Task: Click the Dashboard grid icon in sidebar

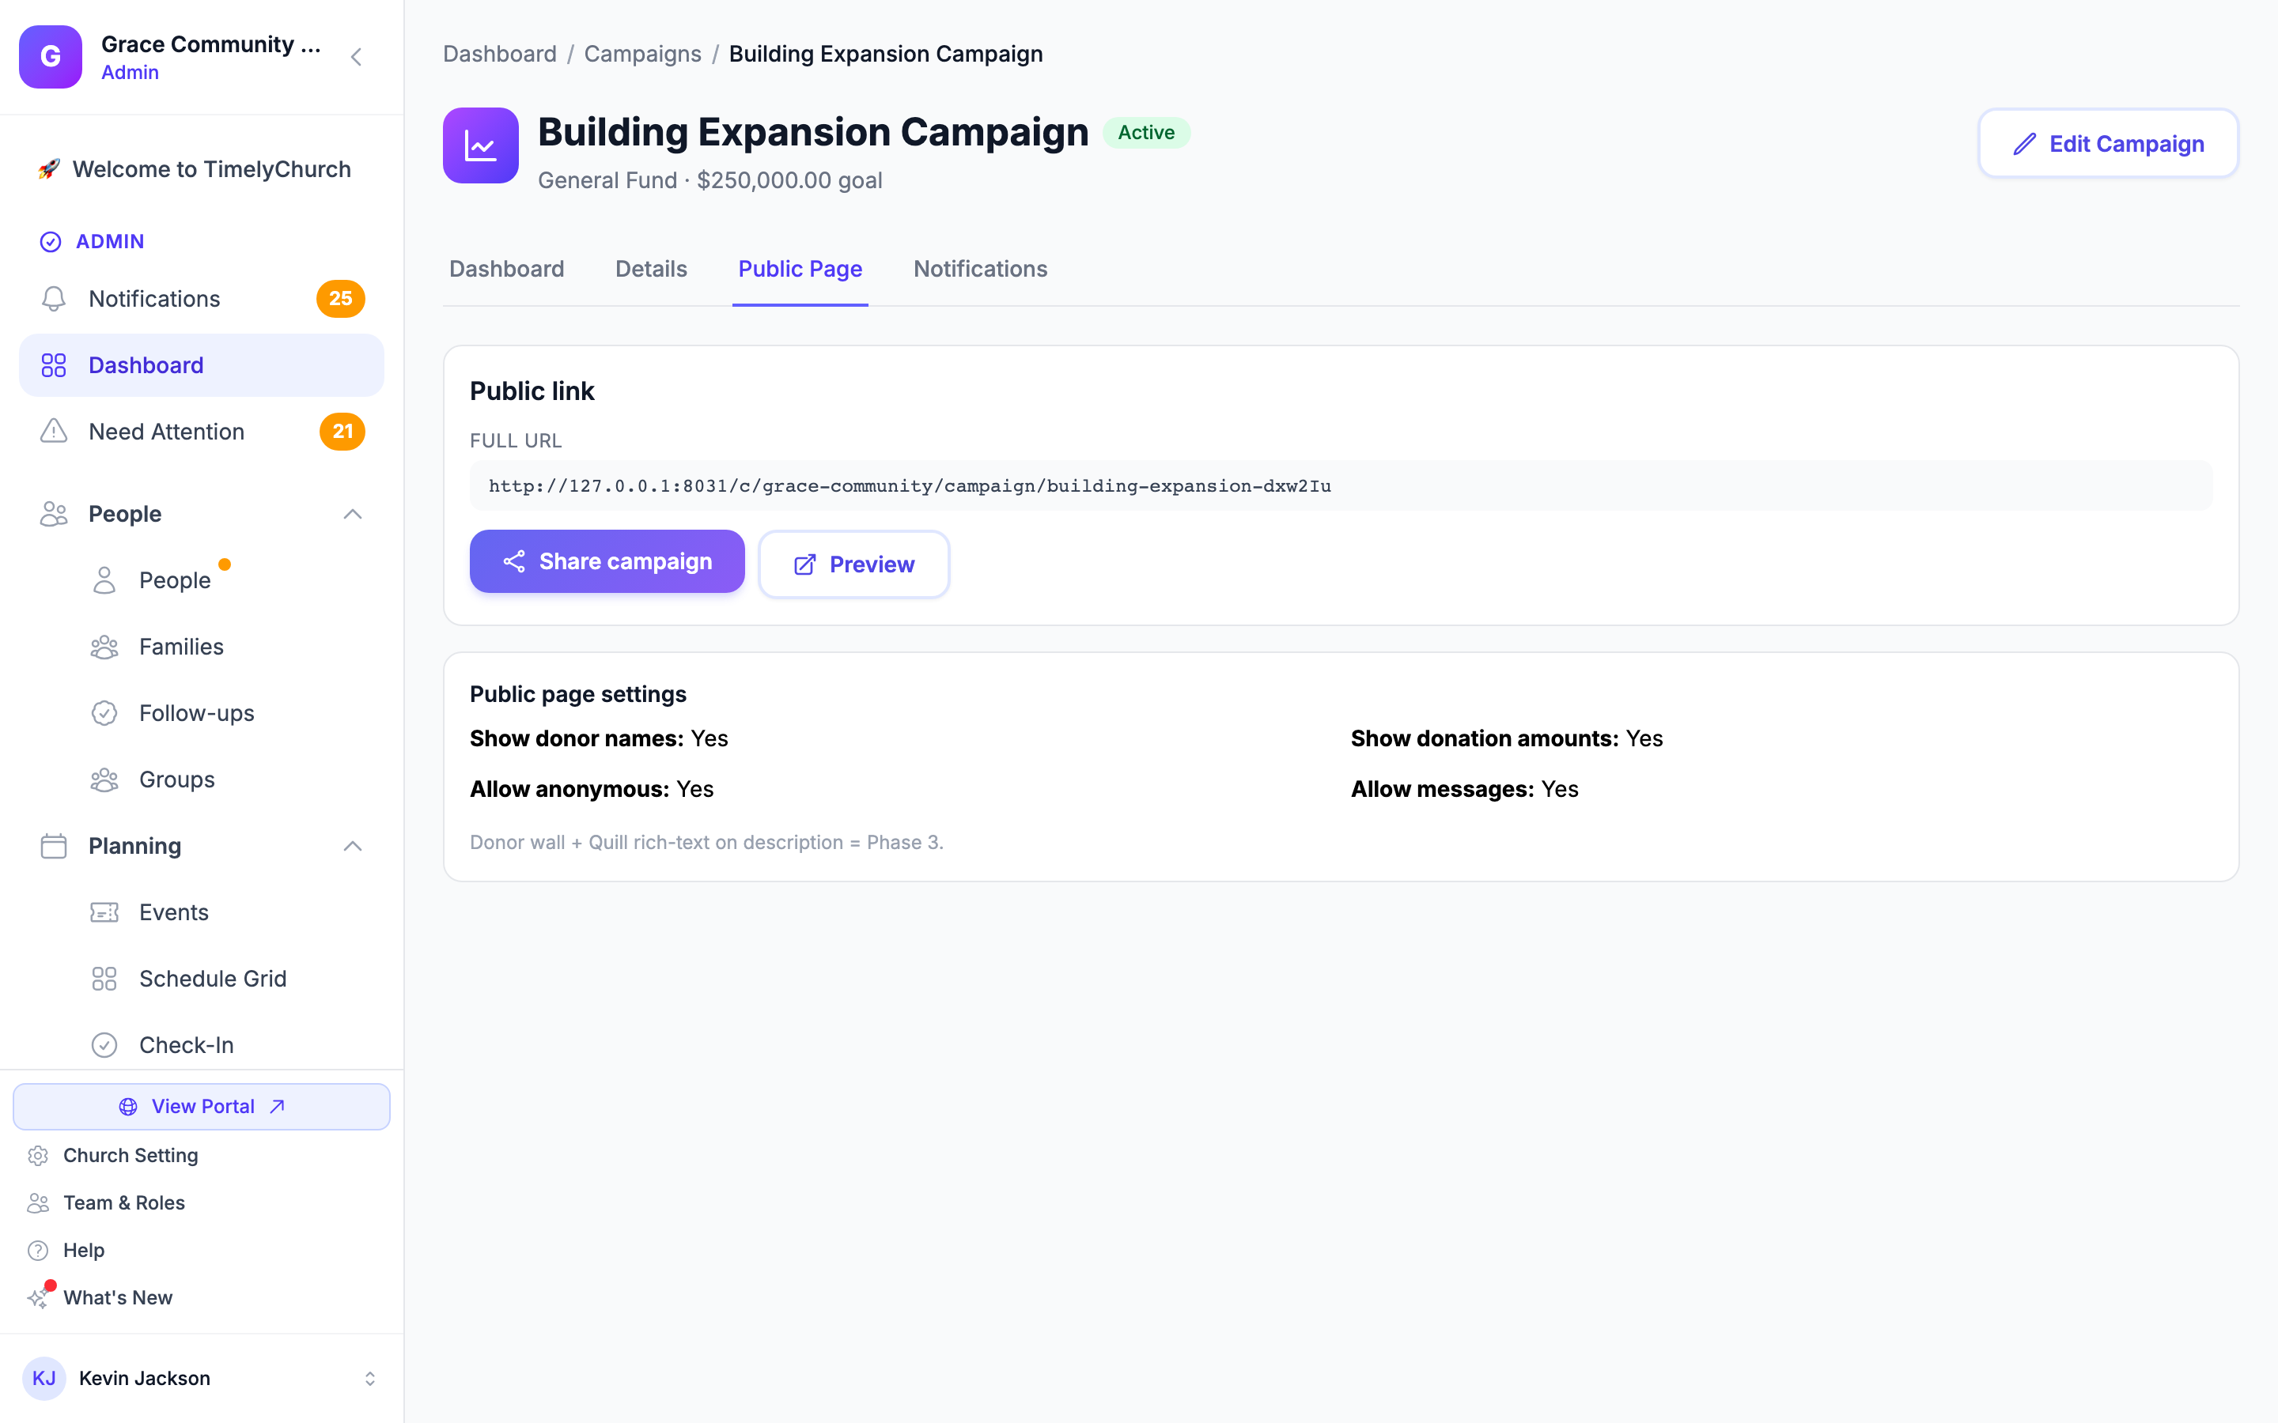Action: (x=54, y=365)
